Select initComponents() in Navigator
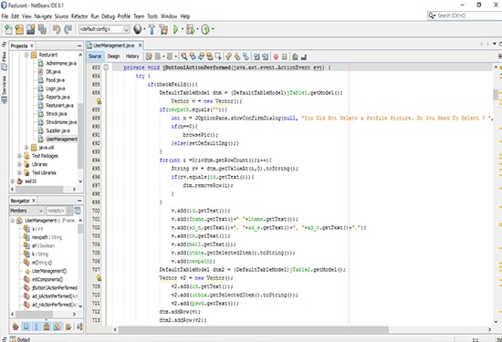 [43, 279]
